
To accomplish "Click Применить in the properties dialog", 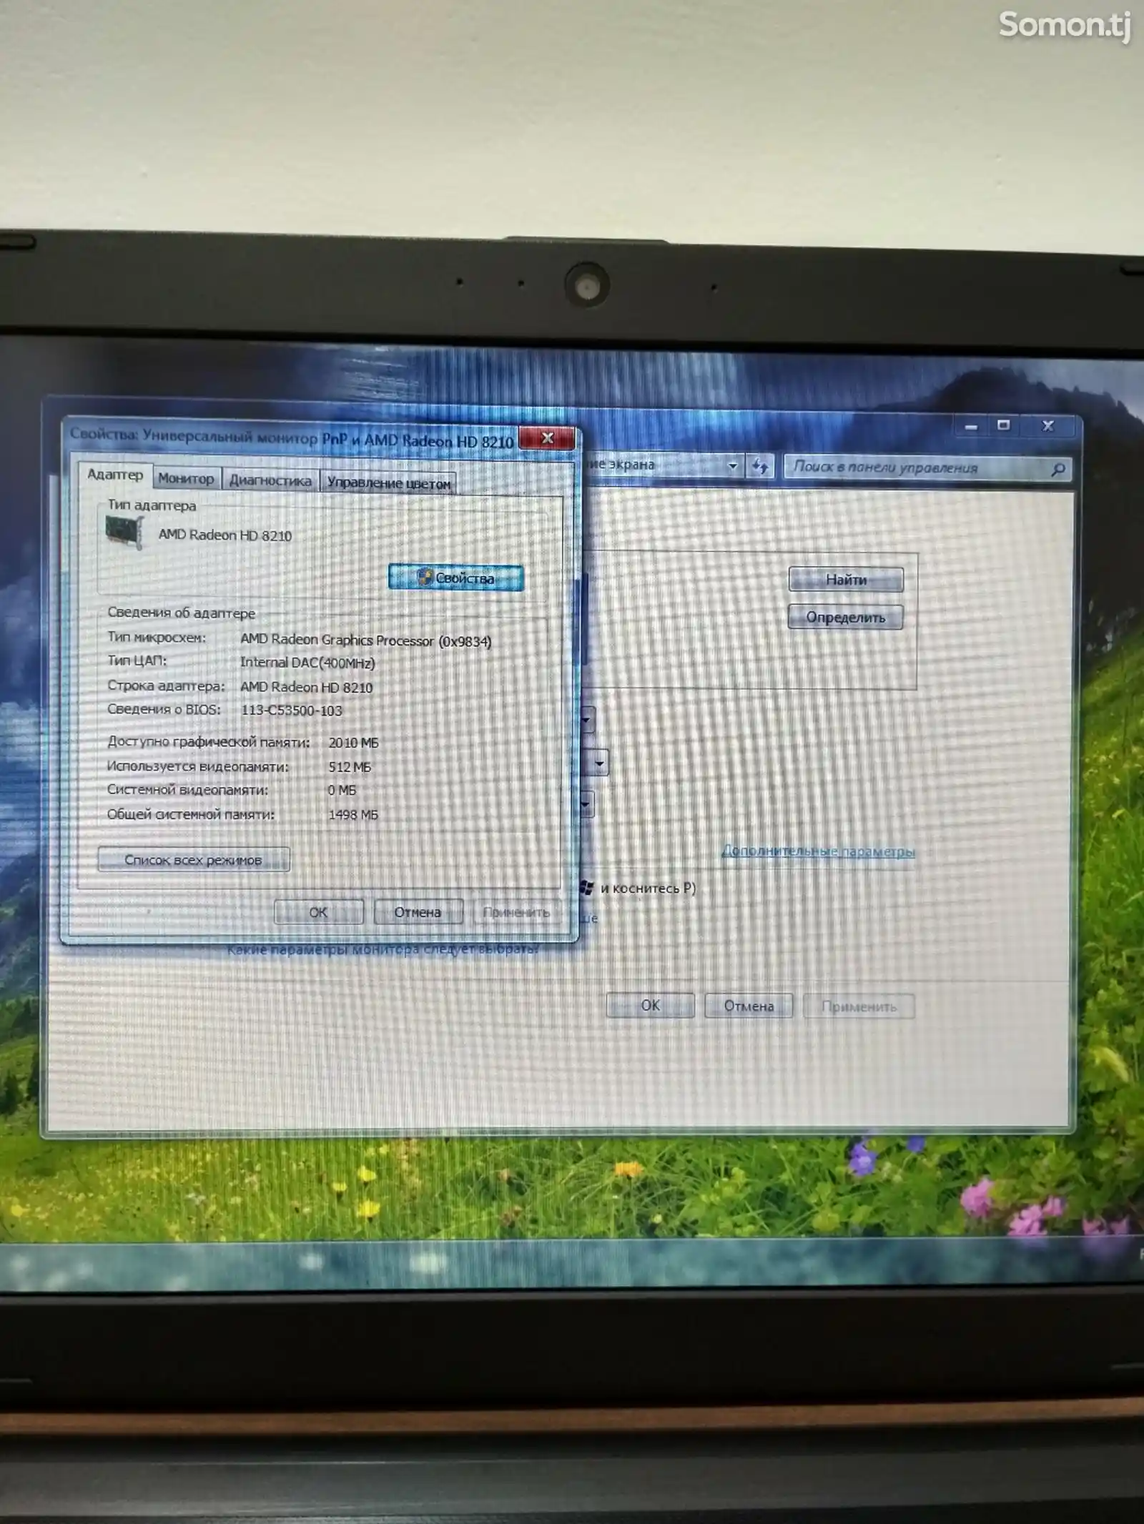I will point(516,912).
